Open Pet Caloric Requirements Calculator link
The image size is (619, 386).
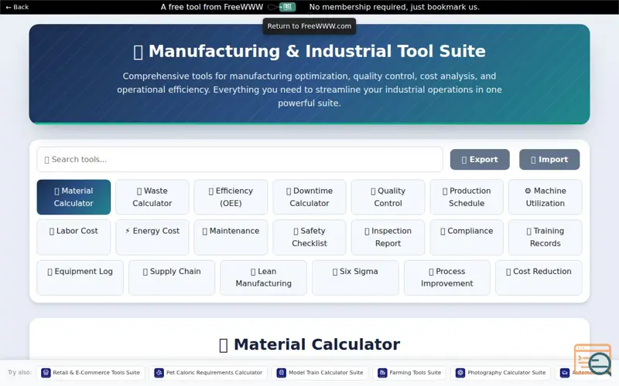(208, 372)
